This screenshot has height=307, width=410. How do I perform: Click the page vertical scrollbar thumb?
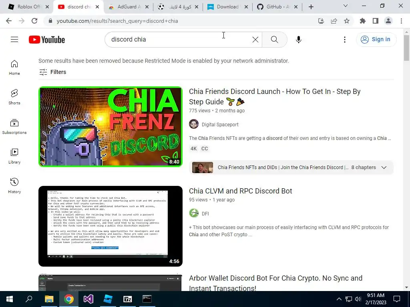(406, 48)
